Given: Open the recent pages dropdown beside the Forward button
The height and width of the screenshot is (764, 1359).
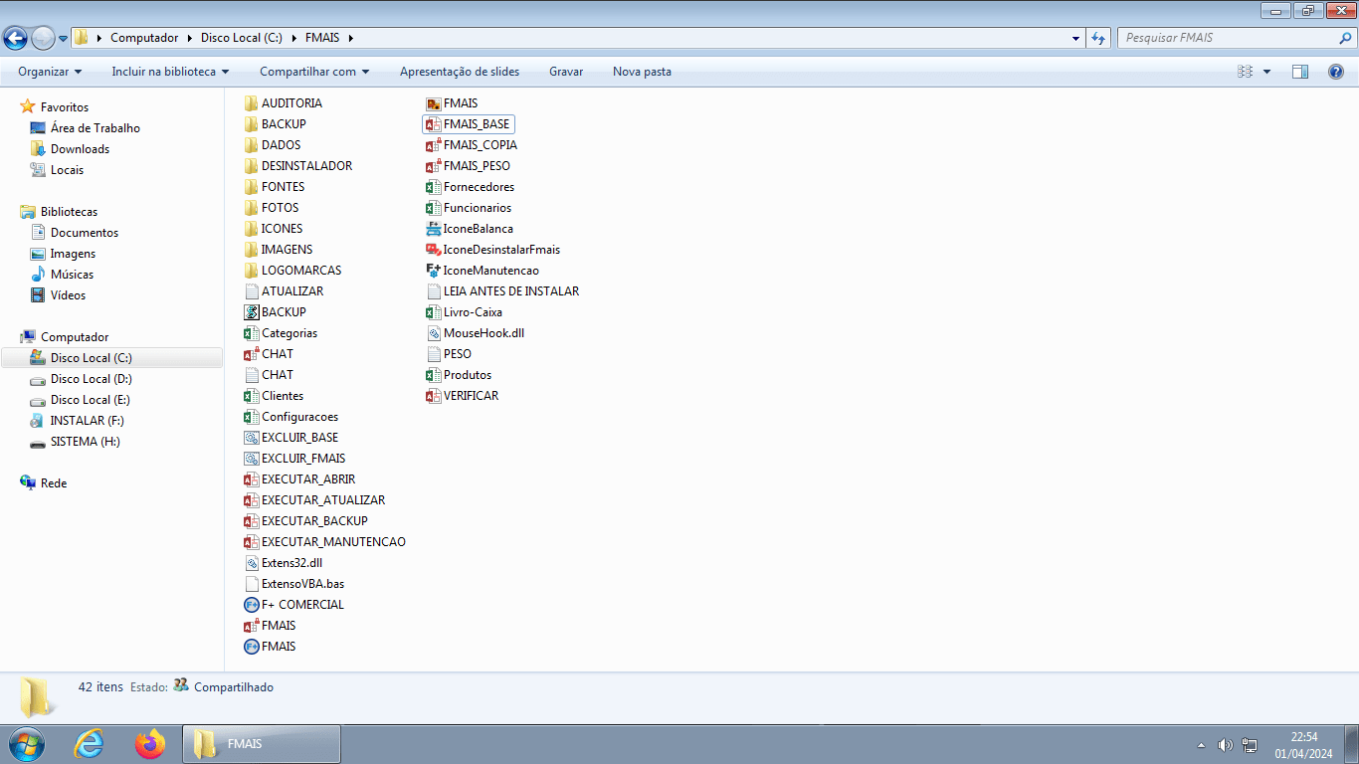Looking at the screenshot, I should [x=63, y=38].
